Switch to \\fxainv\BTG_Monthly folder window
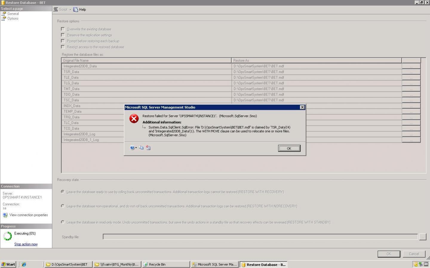Viewport: 430px width, 268px height. tap(117, 264)
